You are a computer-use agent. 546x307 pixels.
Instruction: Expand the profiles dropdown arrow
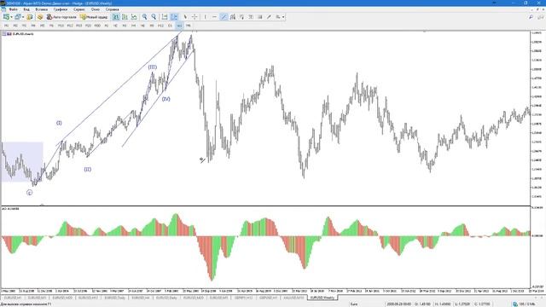coord(23,17)
